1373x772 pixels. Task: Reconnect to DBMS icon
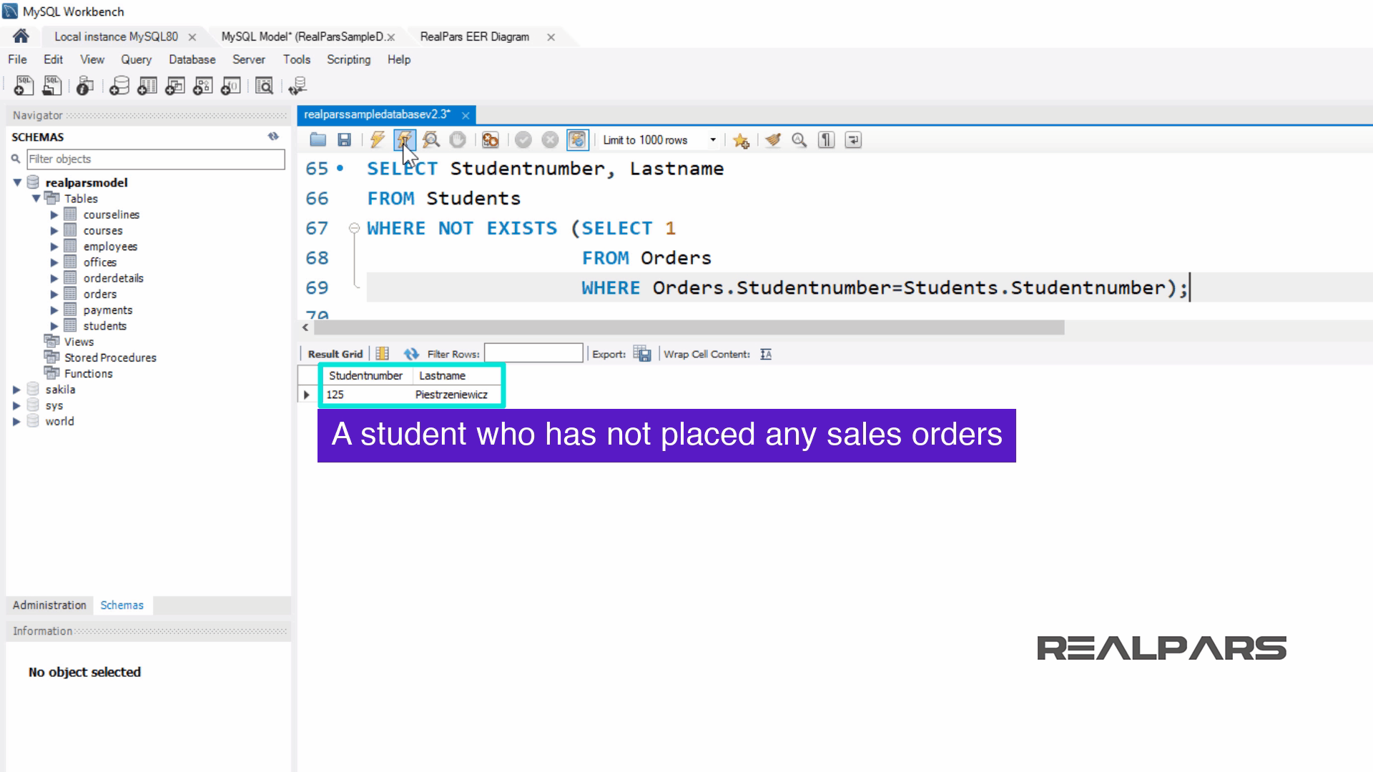coord(297,86)
